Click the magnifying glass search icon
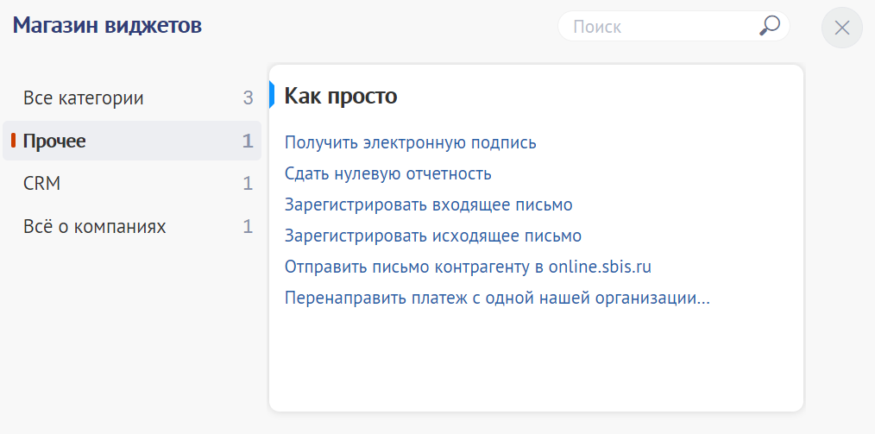 pyautogui.click(x=770, y=26)
